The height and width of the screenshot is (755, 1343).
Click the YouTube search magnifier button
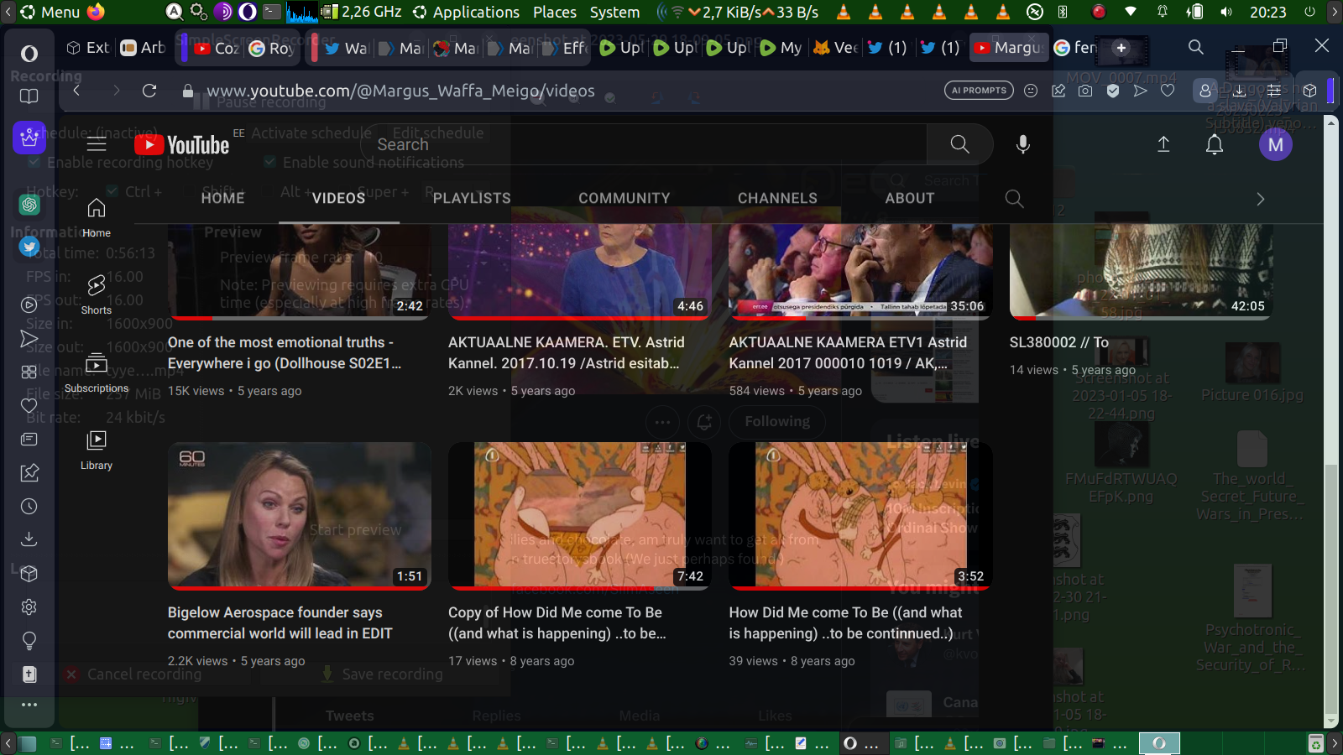pyautogui.click(x=959, y=144)
